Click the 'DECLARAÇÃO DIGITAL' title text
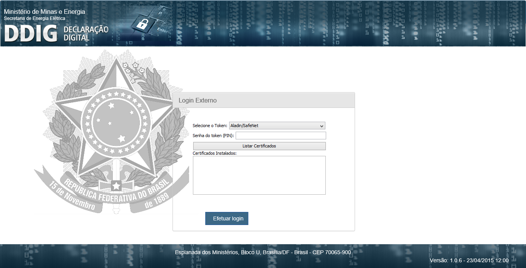The image size is (526, 268). [x=86, y=34]
